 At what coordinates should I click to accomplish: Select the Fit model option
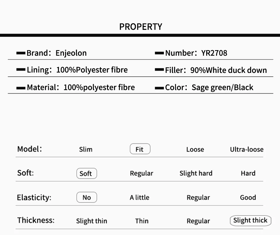pyautogui.click(x=140, y=149)
